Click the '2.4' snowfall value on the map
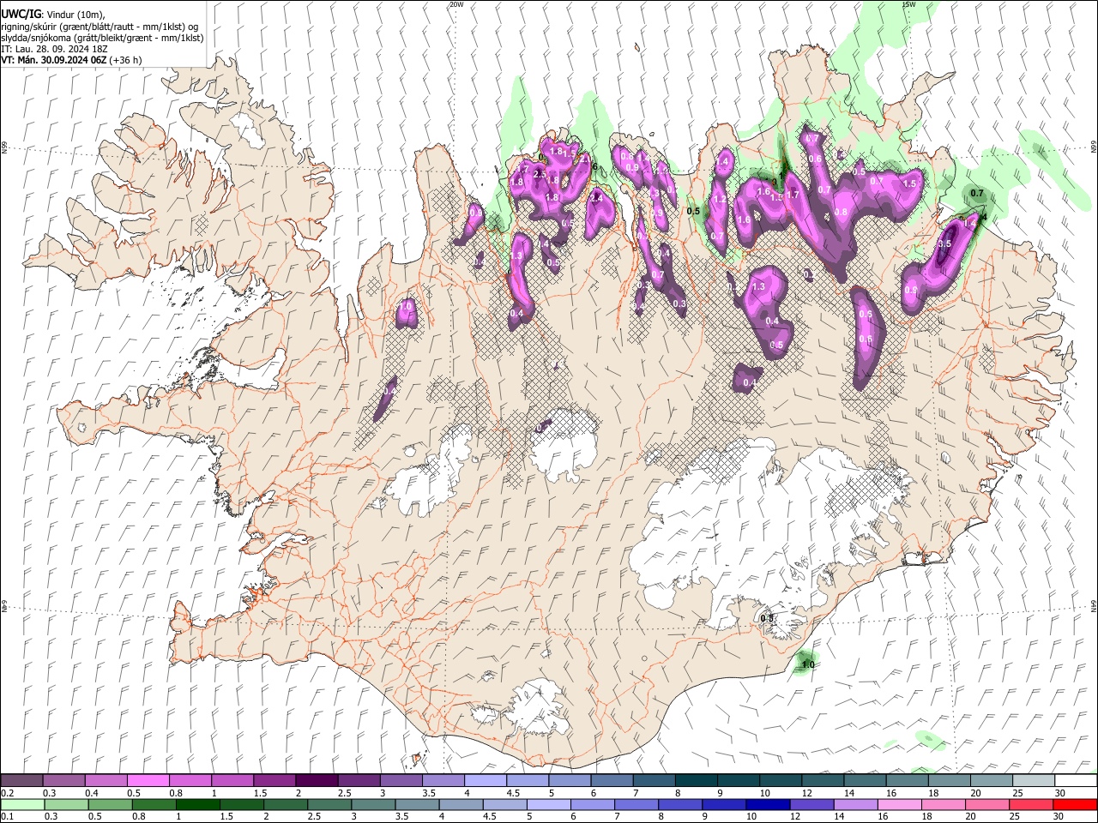The image size is (1098, 823). point(596,197)
